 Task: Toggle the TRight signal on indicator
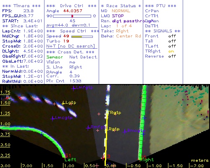(x=171, y=51)
